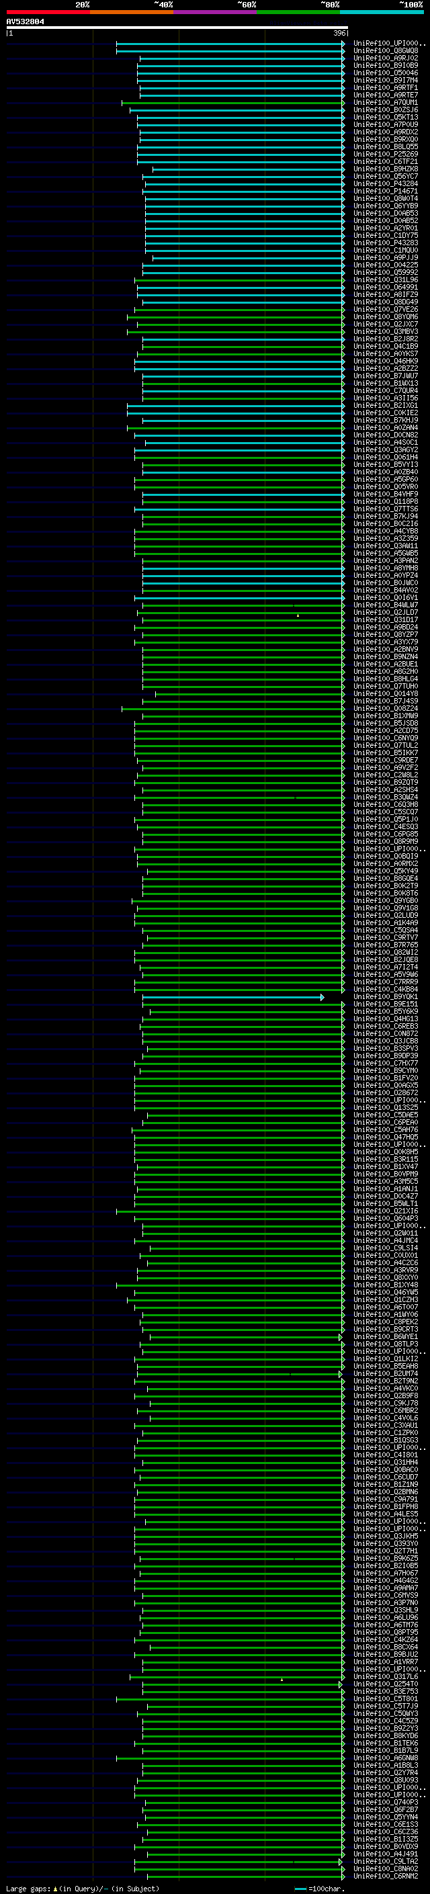Select the UniRef100_A5GWB5 label
The width and height of the screenshot is (430, 1894).
click(x=385, y=554)
